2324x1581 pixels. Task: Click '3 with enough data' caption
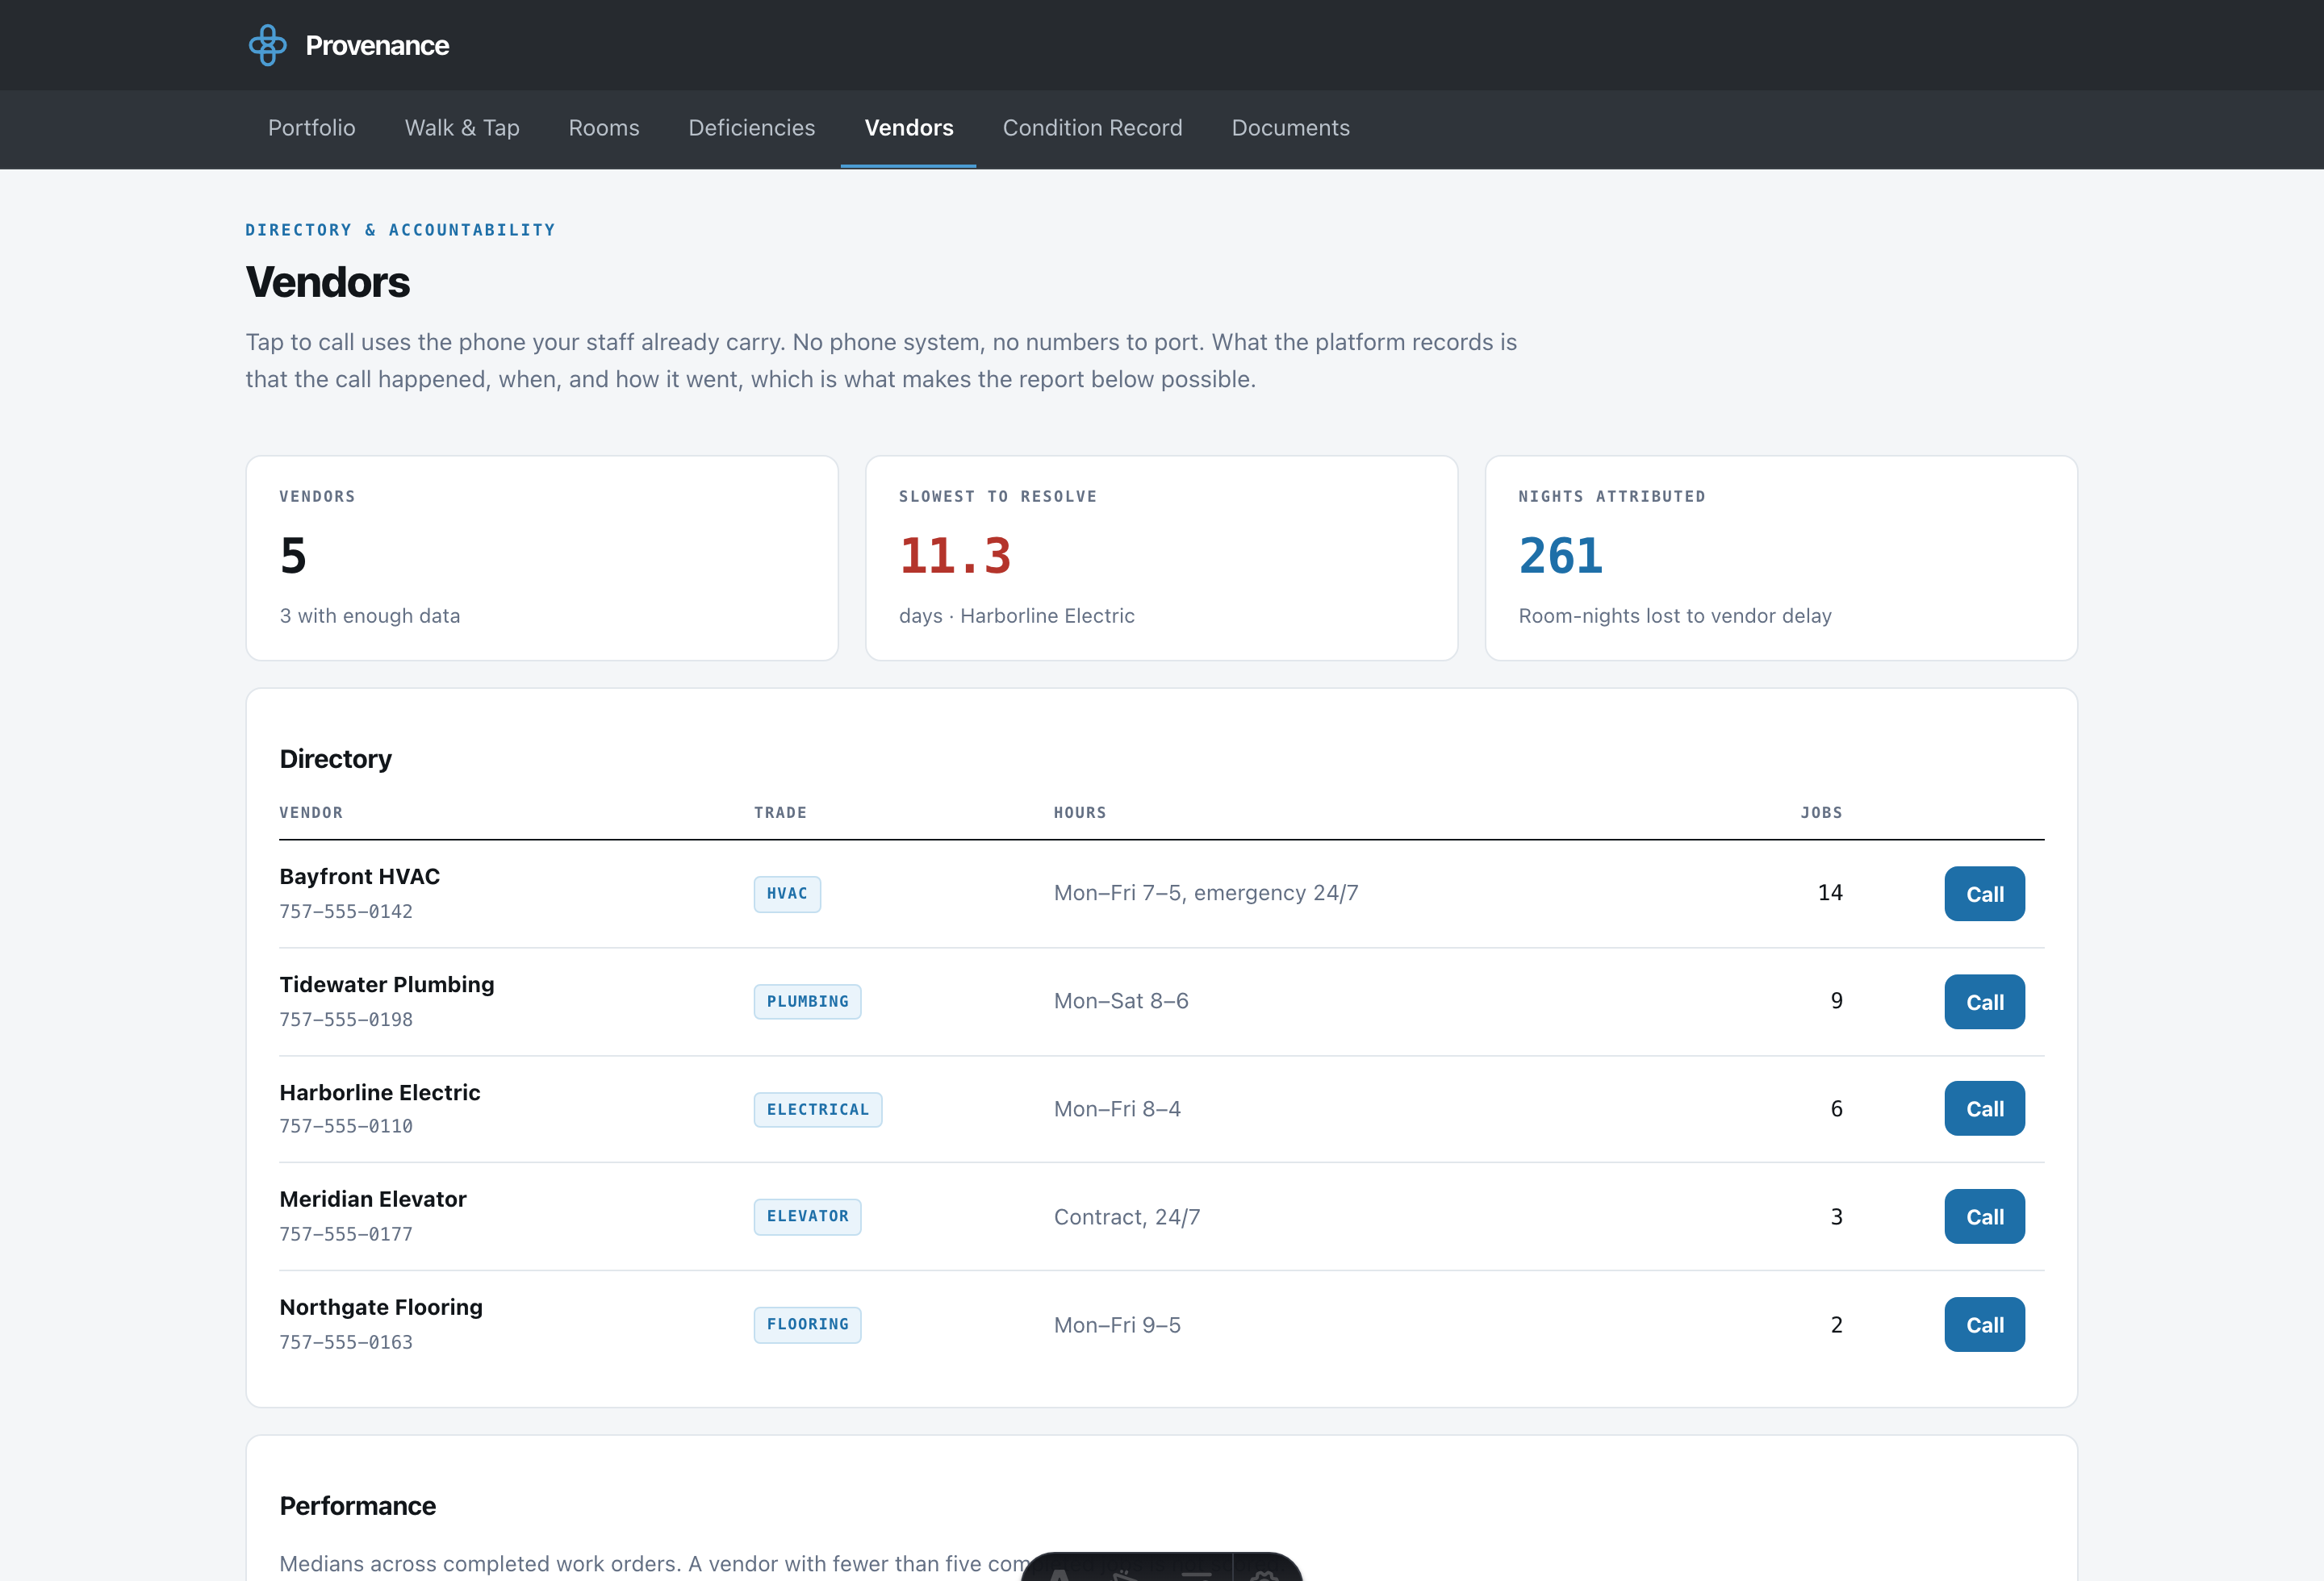(370, 615)
